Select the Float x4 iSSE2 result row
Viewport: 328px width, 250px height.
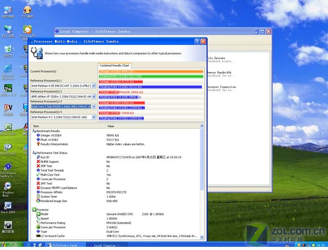click(115, 140)
